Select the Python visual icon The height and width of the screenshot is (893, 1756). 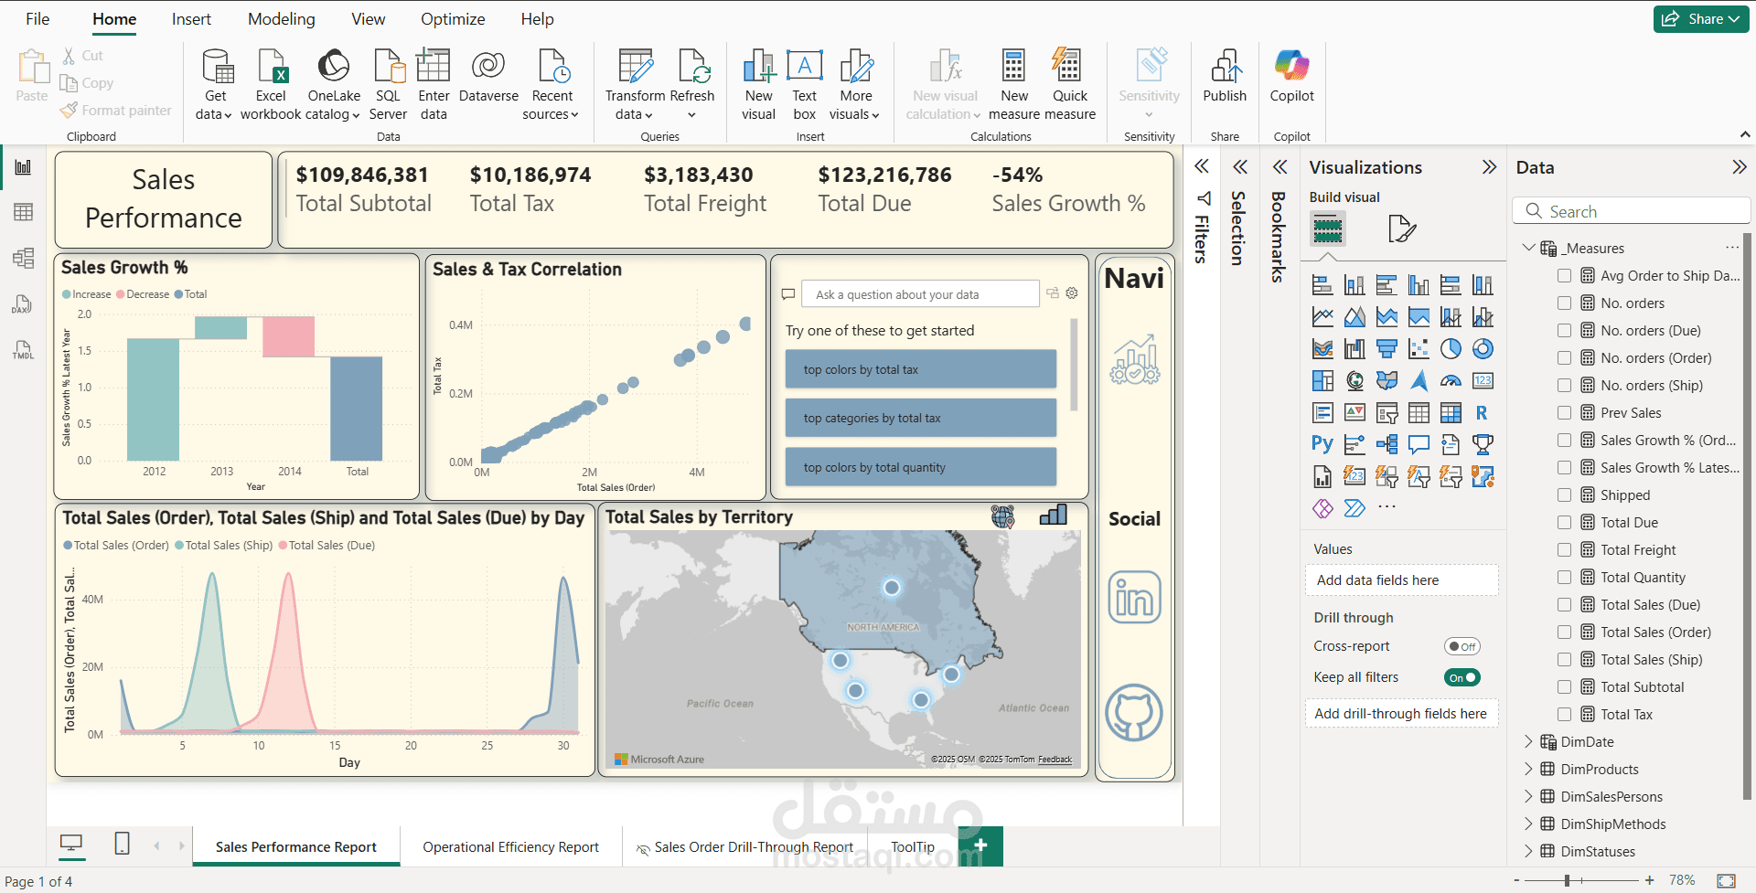(1322, 443)
